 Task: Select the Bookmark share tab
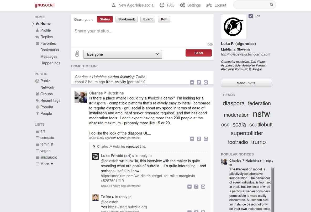pyautogui.click(x=126, y=19)
